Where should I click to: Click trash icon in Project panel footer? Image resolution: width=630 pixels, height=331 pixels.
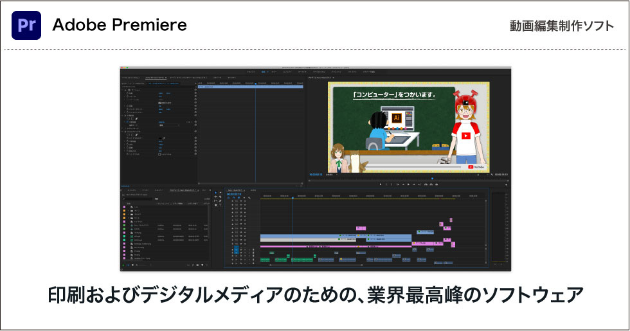click(207, 265)
